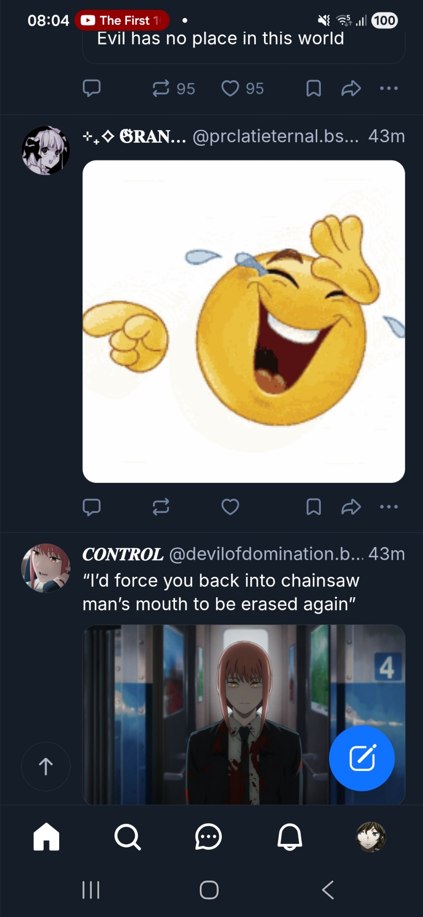Open the Notifications bell tab

click(x=290, y=837)
